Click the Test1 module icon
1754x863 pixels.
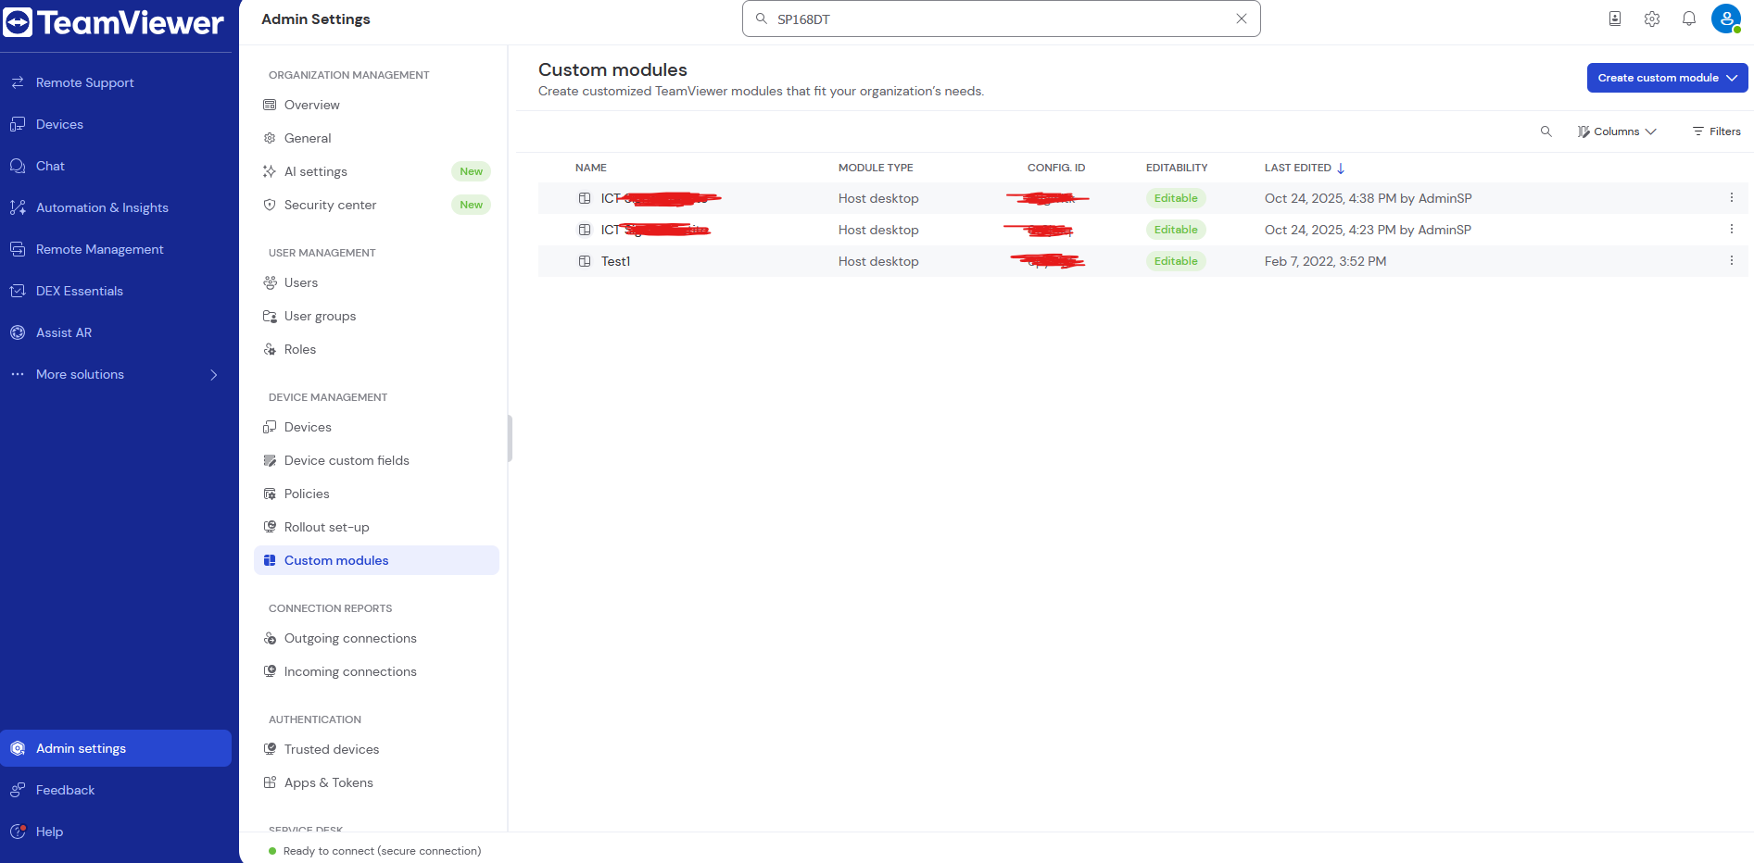pos(585,261)
